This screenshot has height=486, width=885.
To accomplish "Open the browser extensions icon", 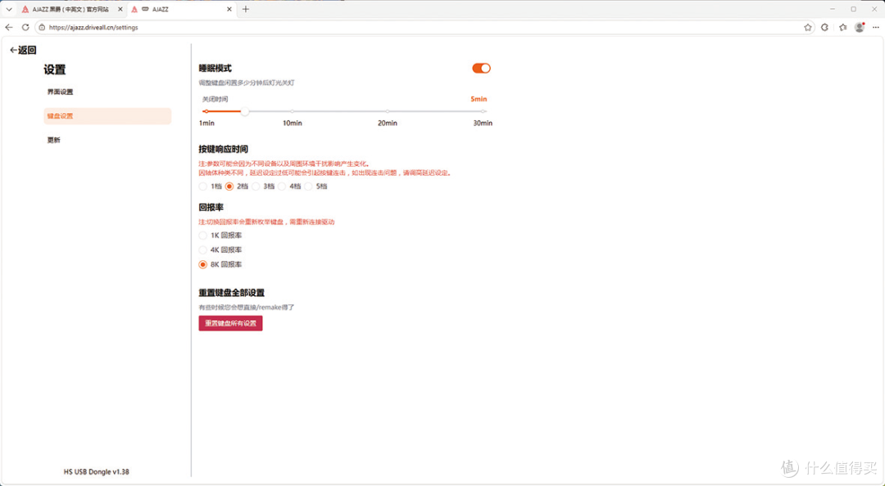I will tap(824, 27).
